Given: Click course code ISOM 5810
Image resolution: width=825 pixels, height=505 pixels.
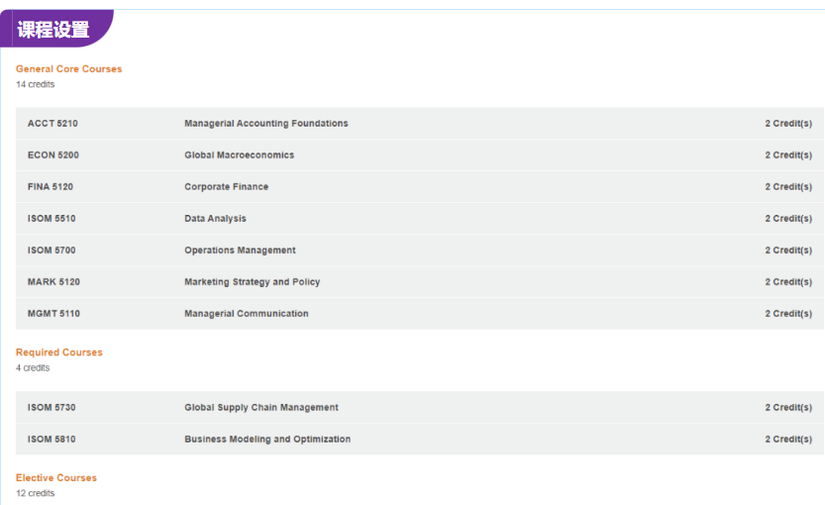Looking at the screenshot, I should click(52, 440).
